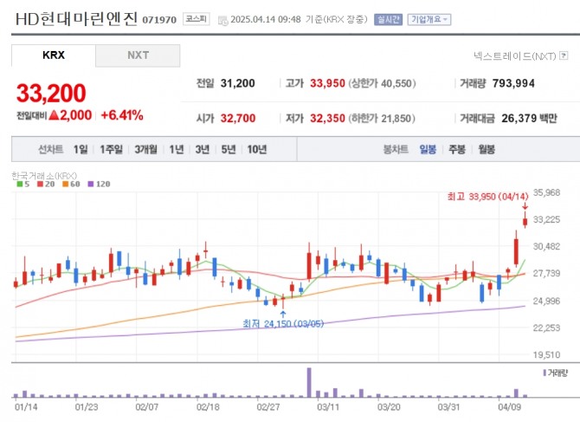Click the green 5-day average legend swatch

pyautogui.click(x=20, y=184)
